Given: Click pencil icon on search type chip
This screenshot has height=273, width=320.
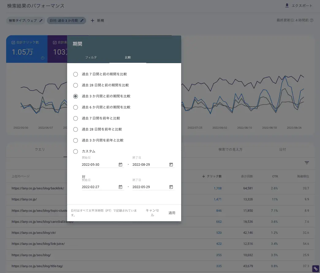Looking at the screenshot, I should [41, 21].
